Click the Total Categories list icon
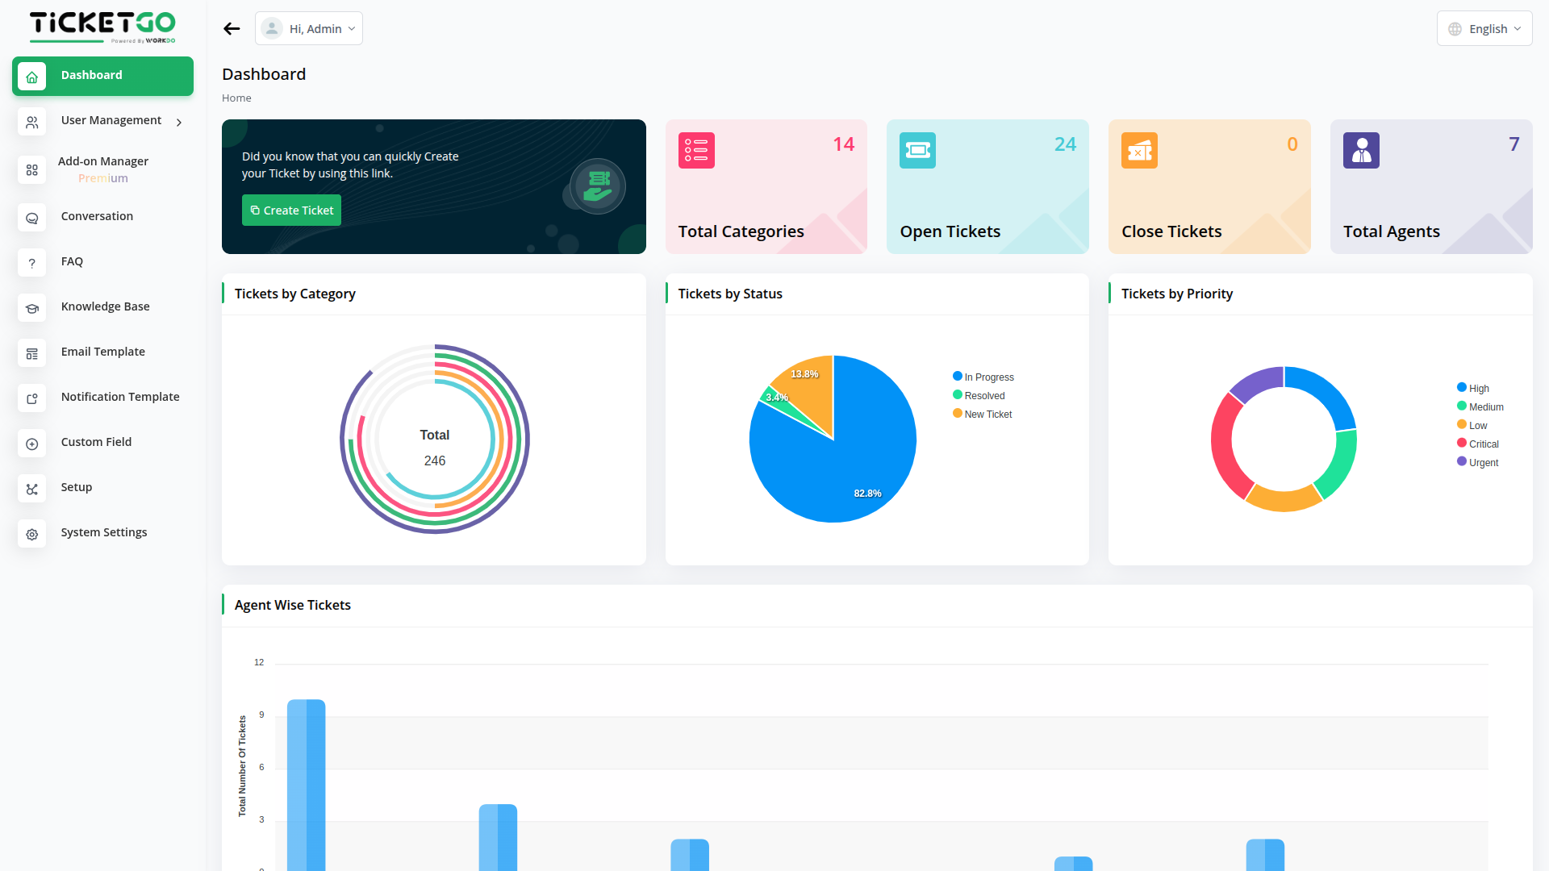The width and height of the screenshot is (1549, 871). coord(696,151)
